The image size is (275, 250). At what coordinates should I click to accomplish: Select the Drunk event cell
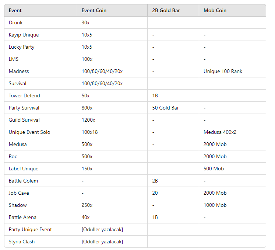pyautogui.click(x=15, y=22)
